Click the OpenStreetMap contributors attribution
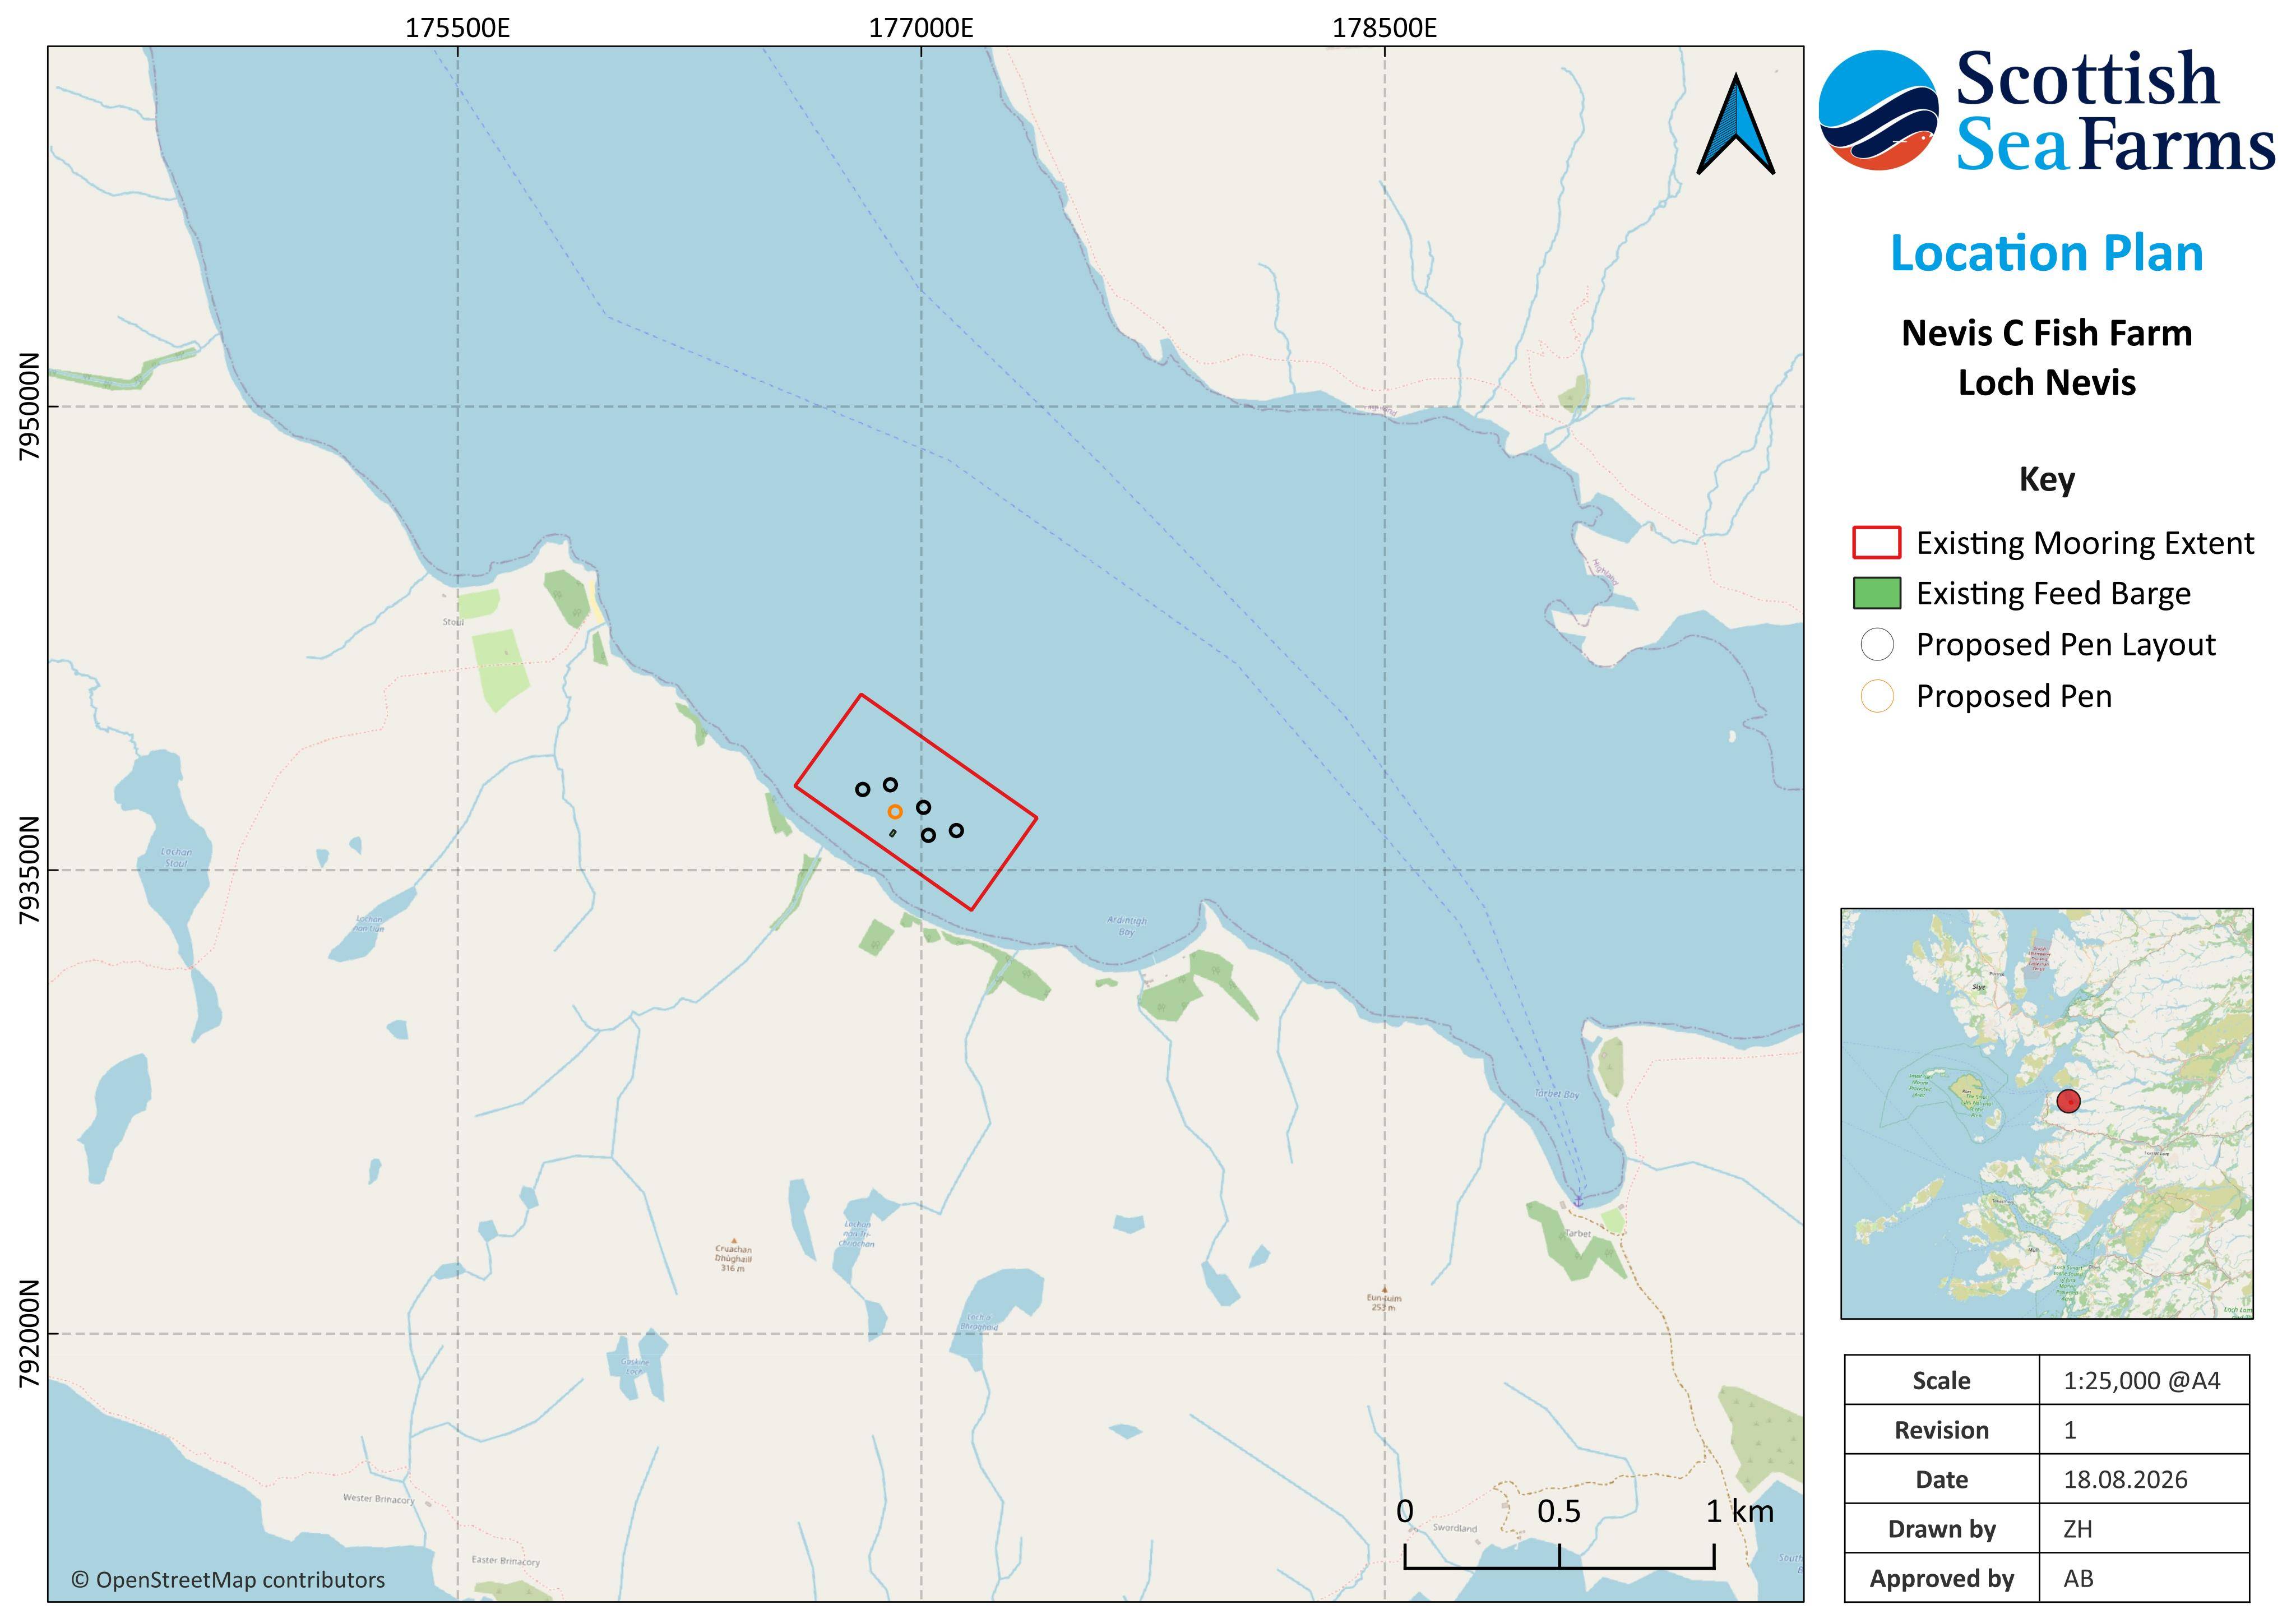The height and width of the screenshot is (1623, 2296). 228,1580
